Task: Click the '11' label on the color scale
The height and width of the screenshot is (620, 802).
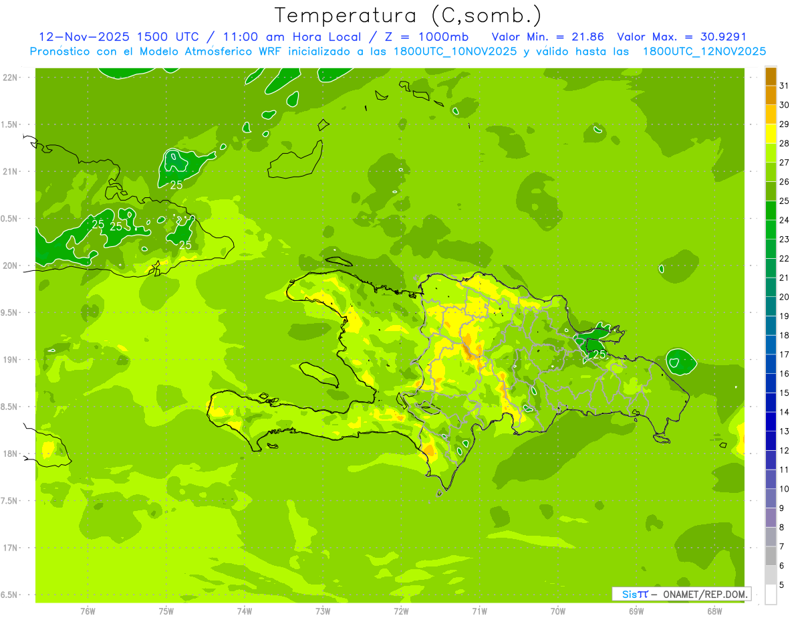Action: point(785,470)
